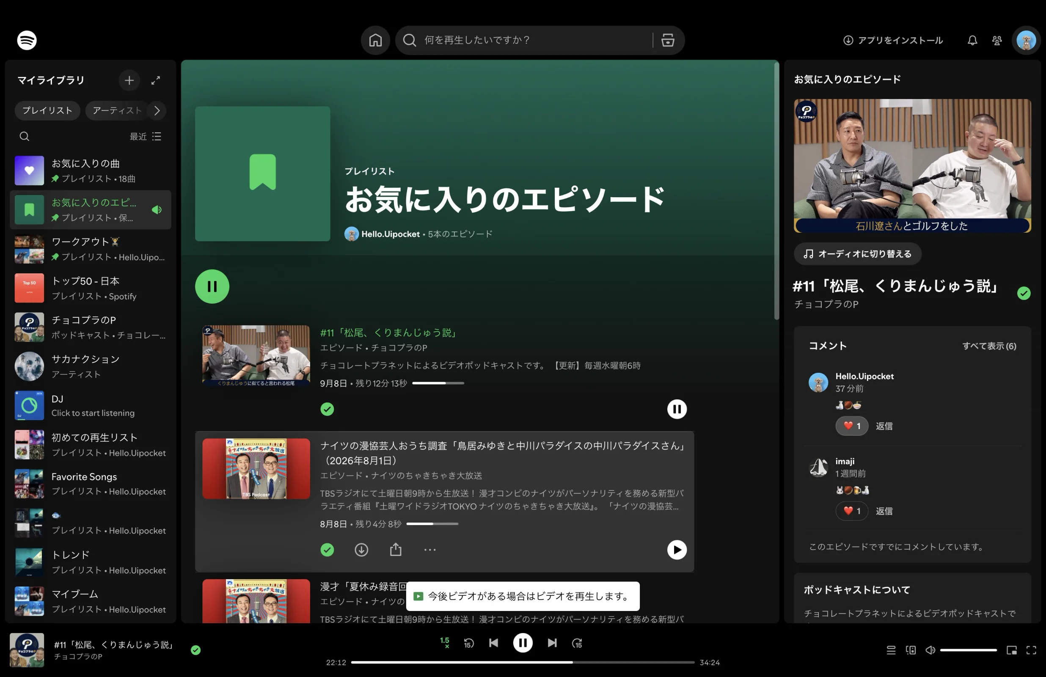Rewind 15 seconds
Screen dimensions: 1046x677
point(469,643)
